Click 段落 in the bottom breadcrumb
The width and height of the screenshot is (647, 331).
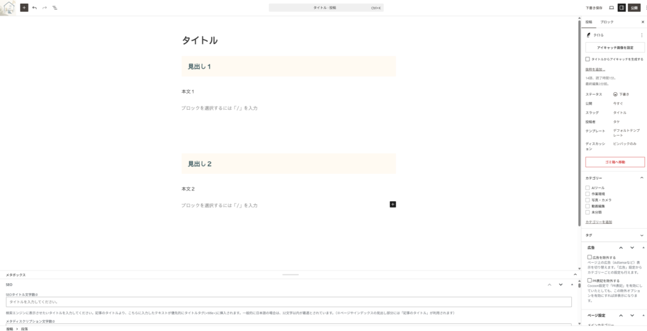coord(25,329)
